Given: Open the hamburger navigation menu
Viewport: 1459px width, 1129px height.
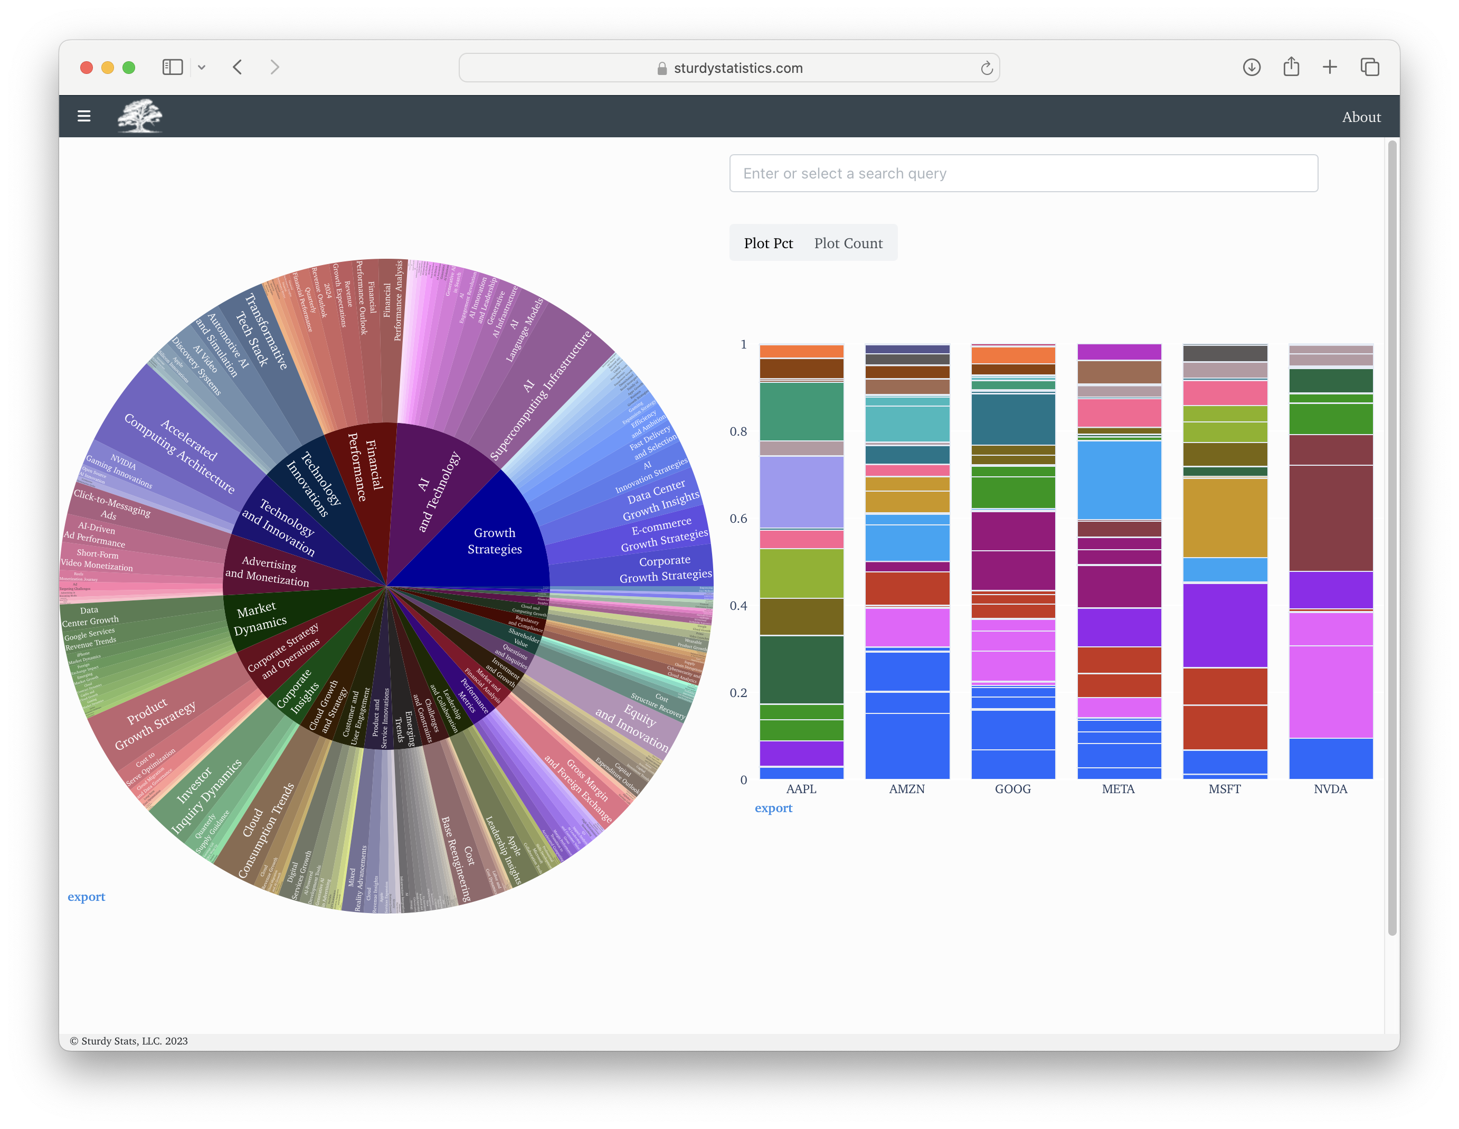Looking at the screenshot, I should click(84, 116).
